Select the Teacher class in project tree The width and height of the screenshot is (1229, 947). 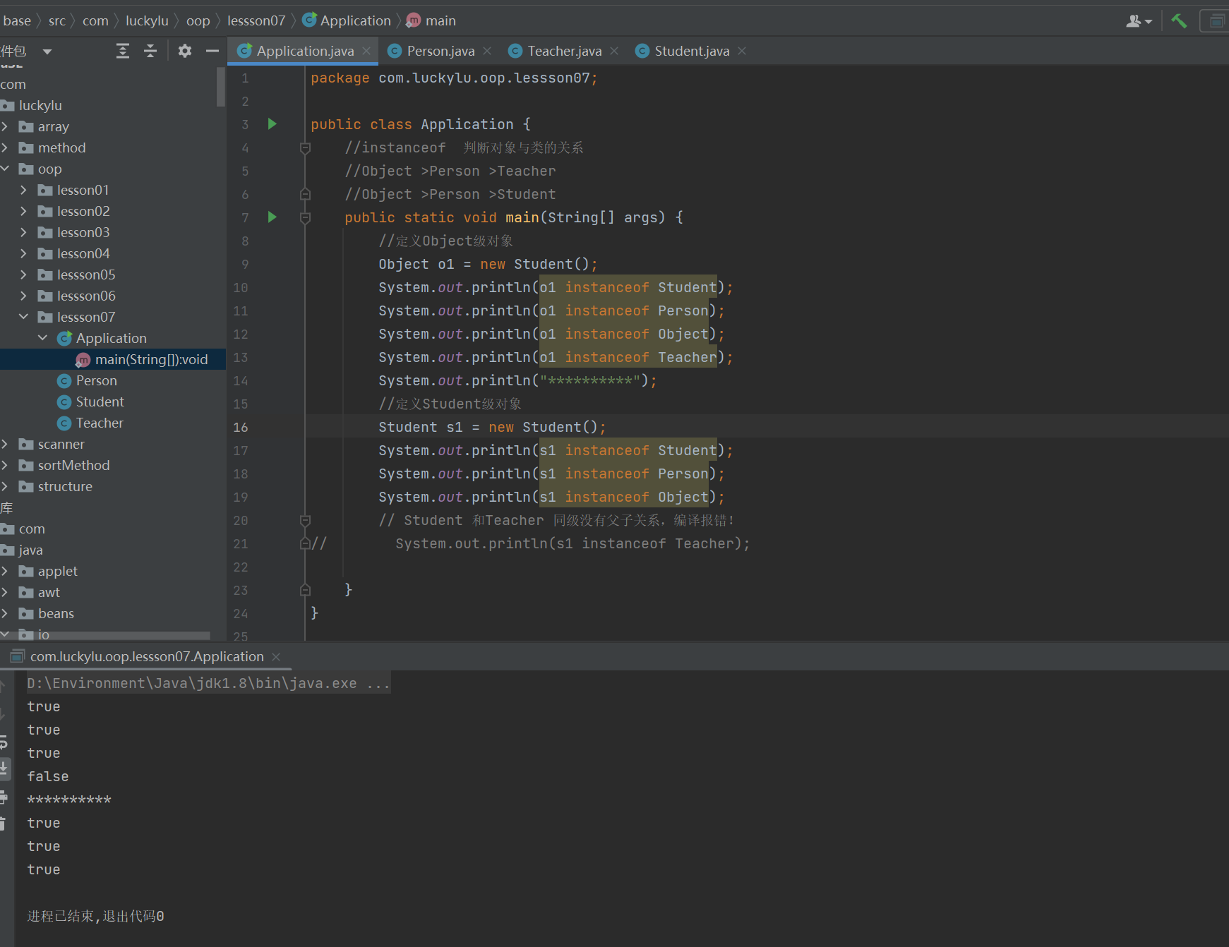(100, 423)
